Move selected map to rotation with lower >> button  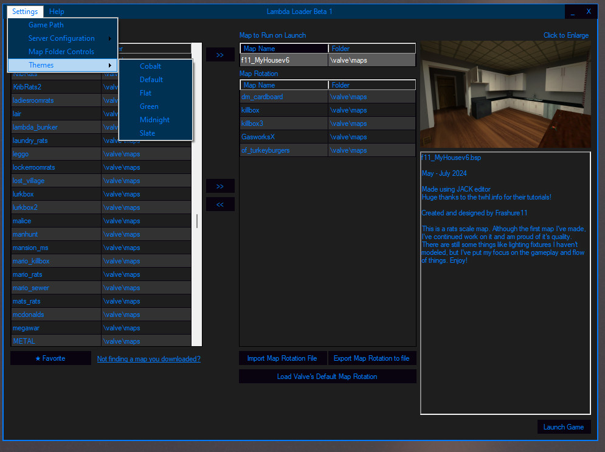220,186
